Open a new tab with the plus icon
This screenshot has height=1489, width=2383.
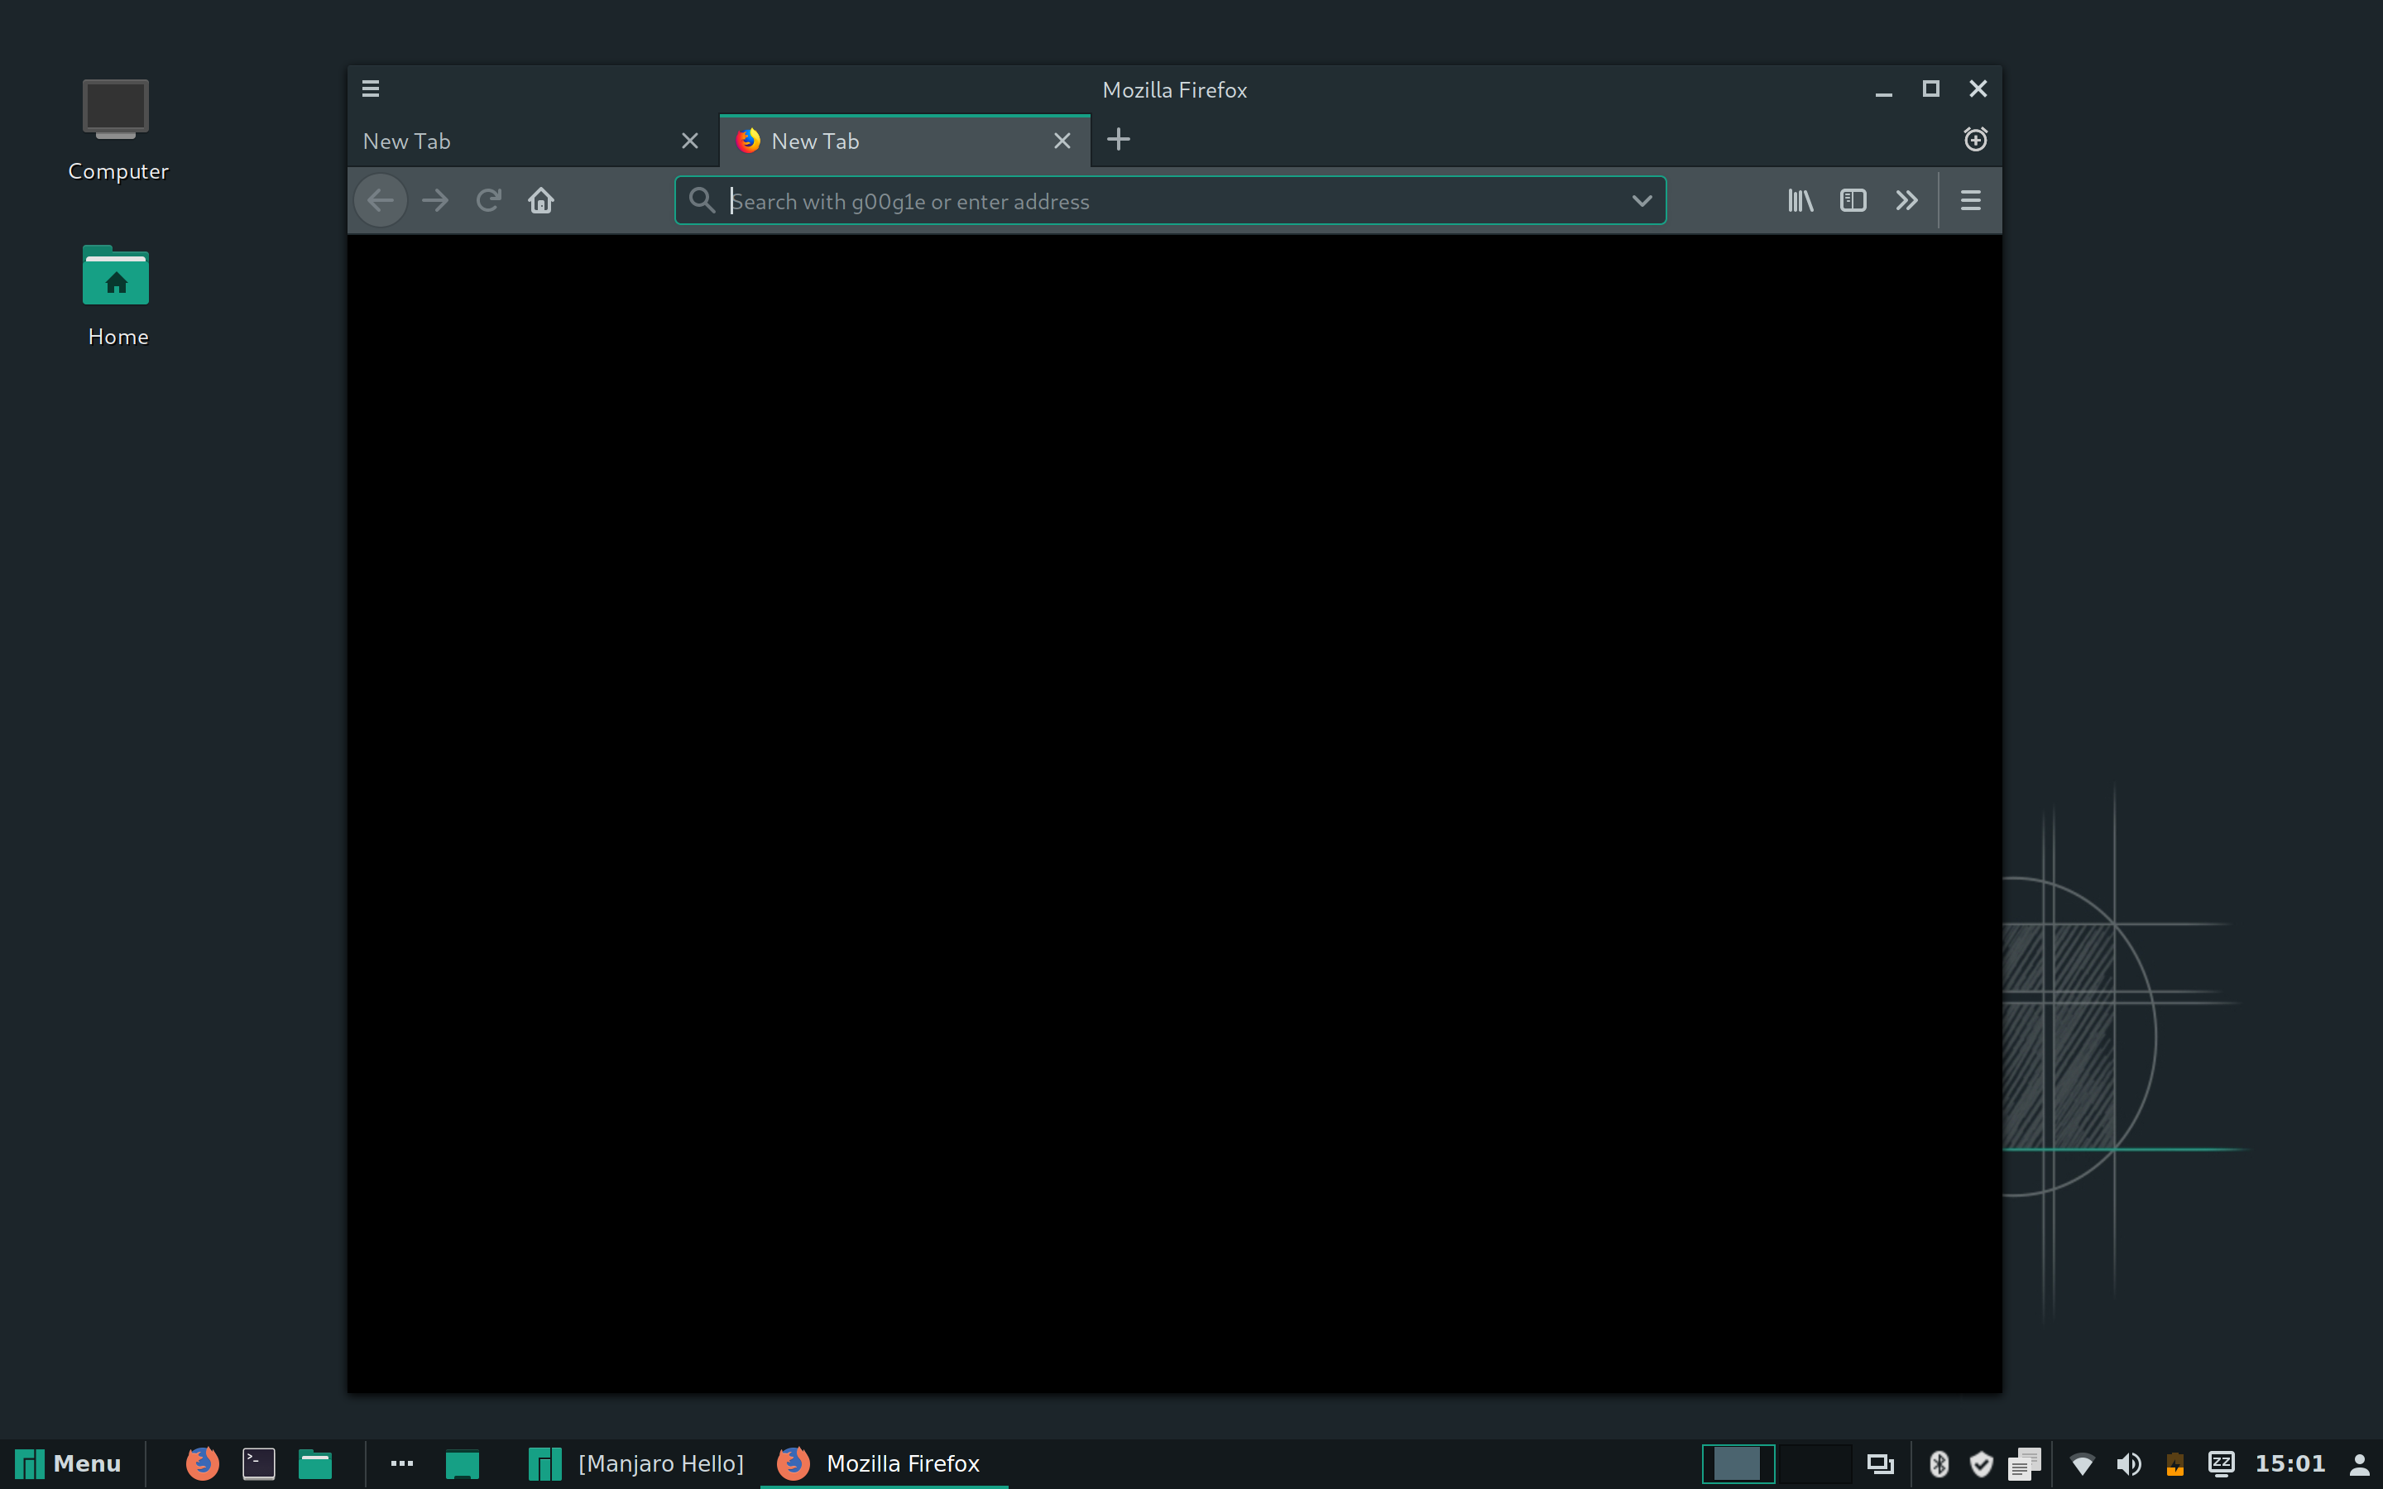click(x=1117, y=140)
